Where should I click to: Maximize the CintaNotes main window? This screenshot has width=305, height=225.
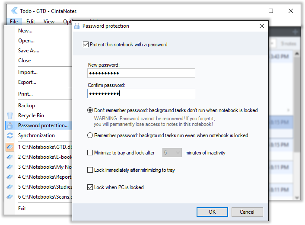271,11
